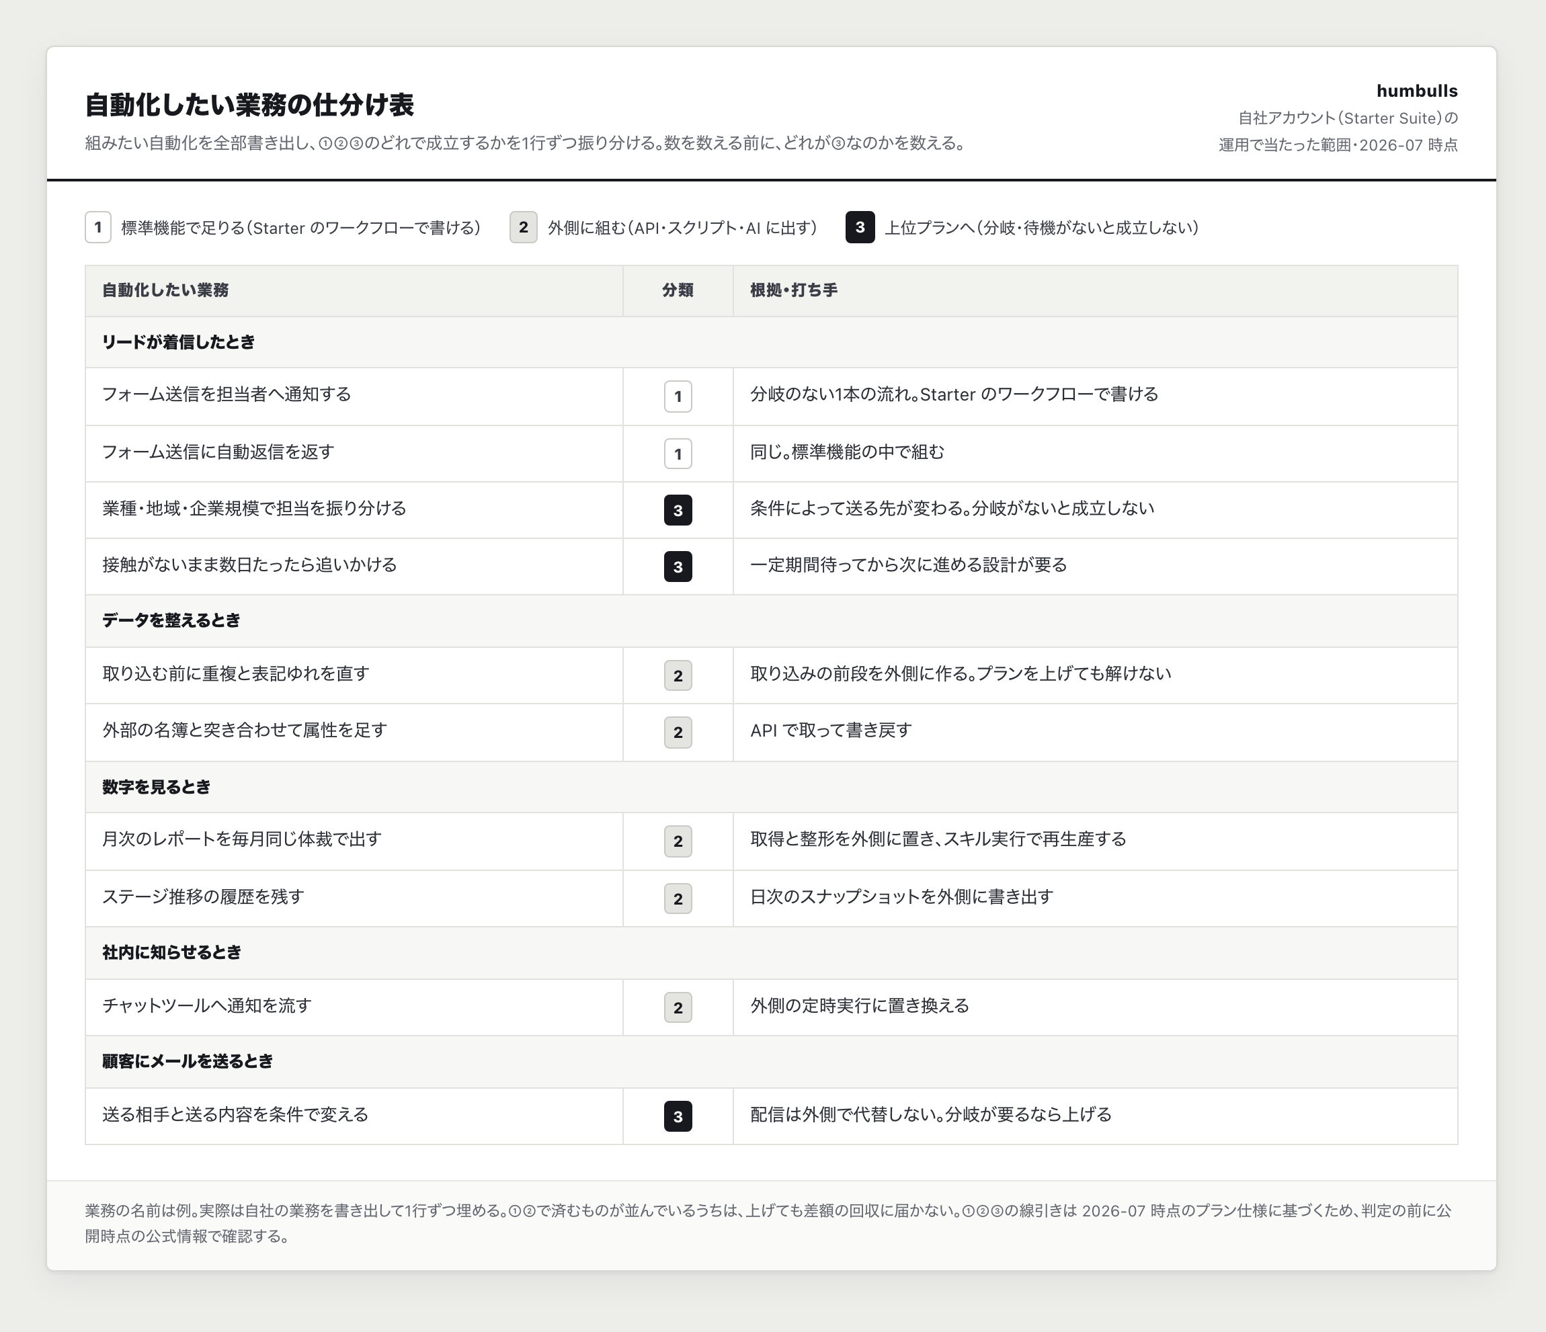Click badge 3 in the 接触がないまま数日たったら追いかける row
1546x1332 pixels.
tap(678, 567)
